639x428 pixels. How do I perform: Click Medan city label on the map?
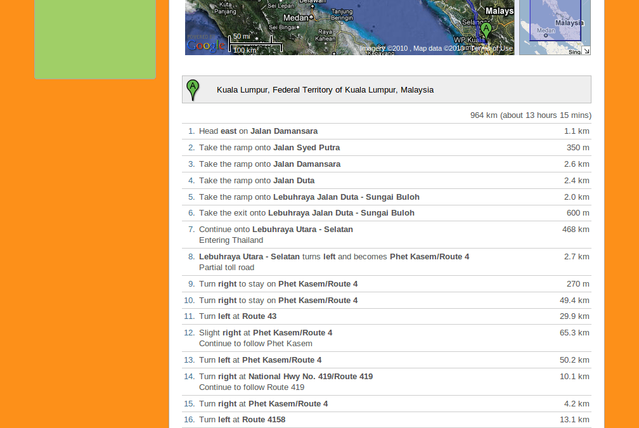click(296, 18)
